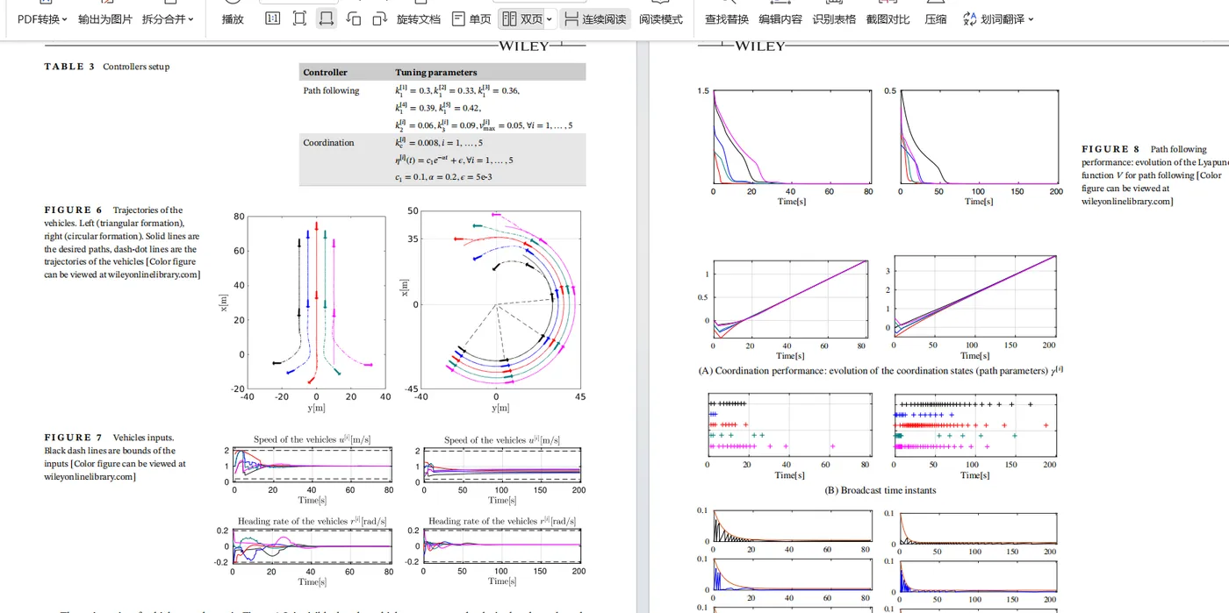Click the 播放 play button
The height and width of the screenshot is (613, 1229).
[x=233, y=19]
